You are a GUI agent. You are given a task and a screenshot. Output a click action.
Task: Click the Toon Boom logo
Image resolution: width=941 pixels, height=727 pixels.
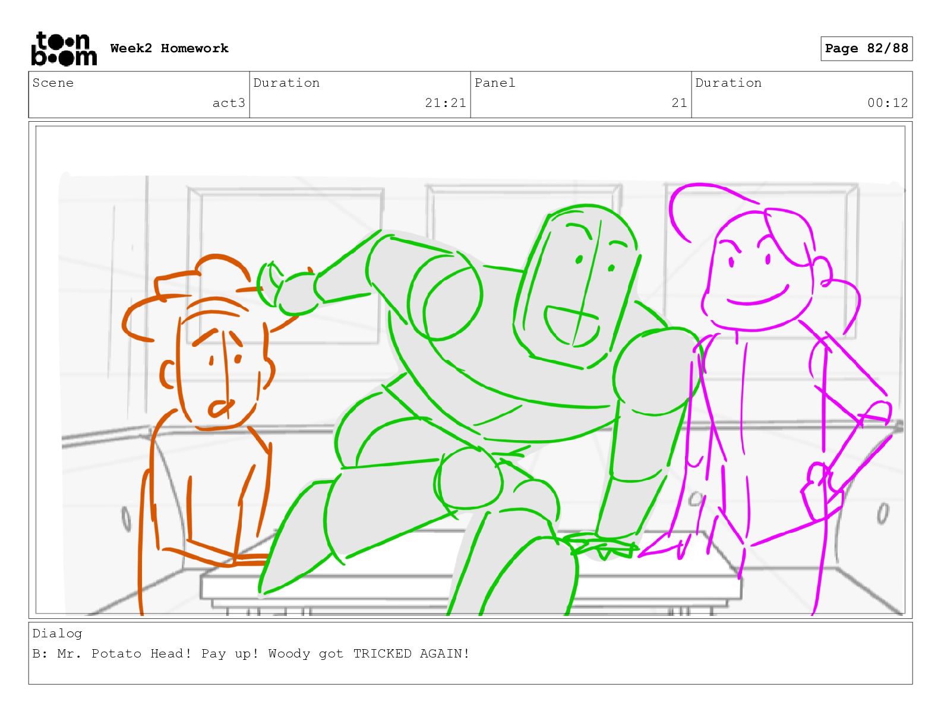point(64,49)
